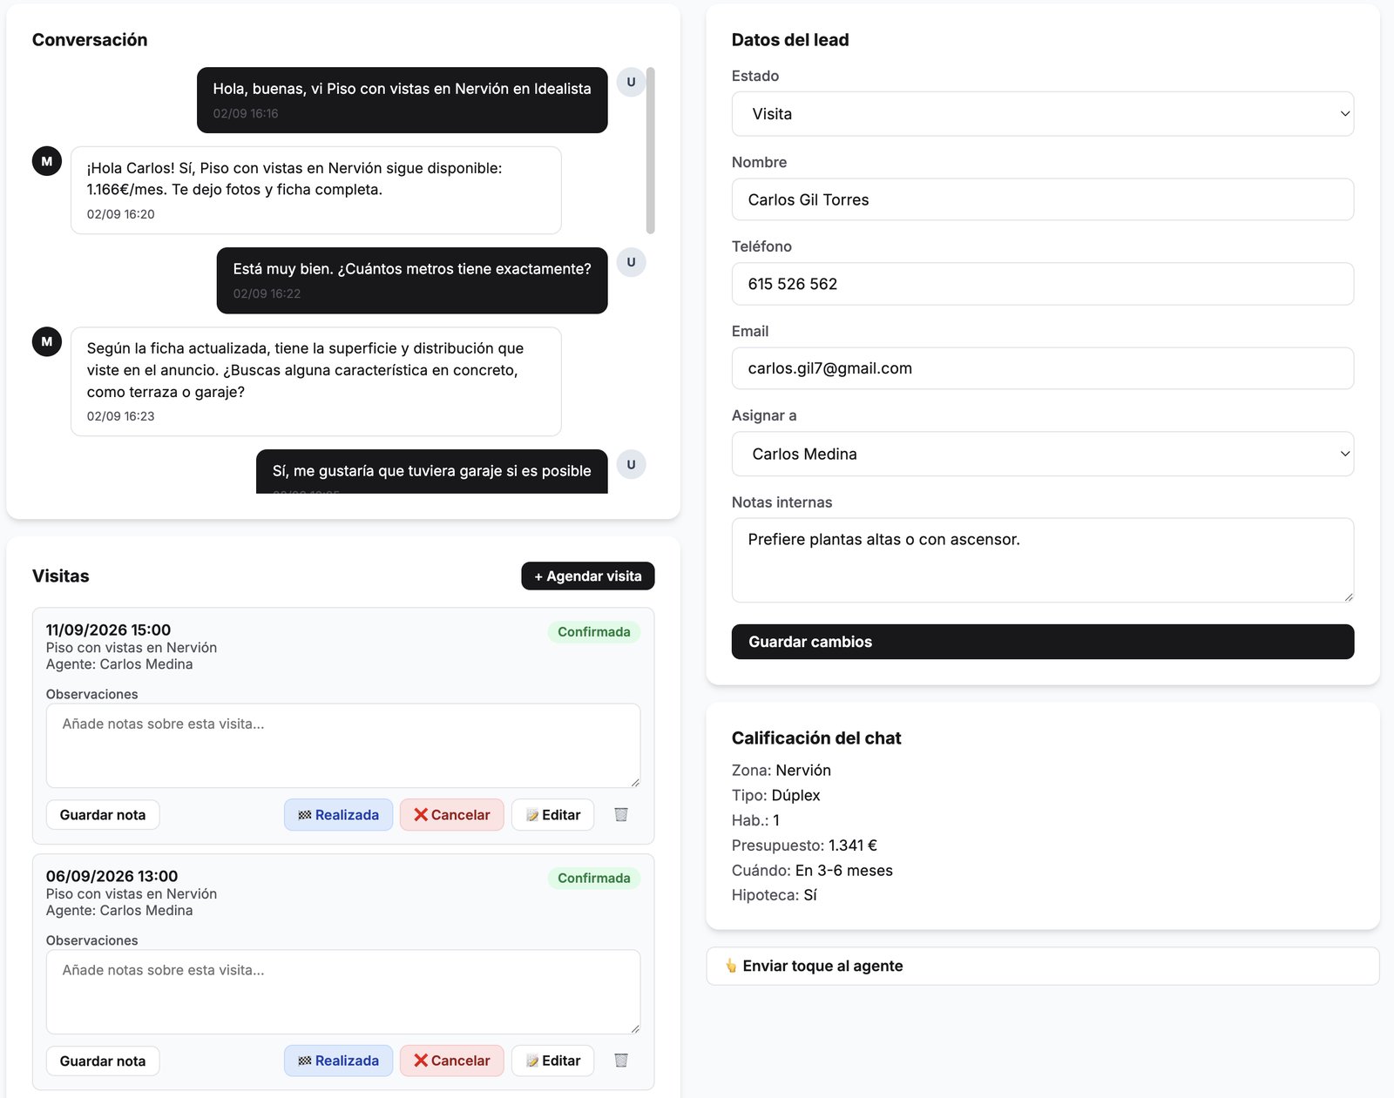Mark the 11/09/2026 visit as Realizada
The width and height of the screenshot is (1394, 1098).
(338, 815)
